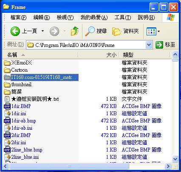Open the 說明(H) menu

click(x=146, y=17)
